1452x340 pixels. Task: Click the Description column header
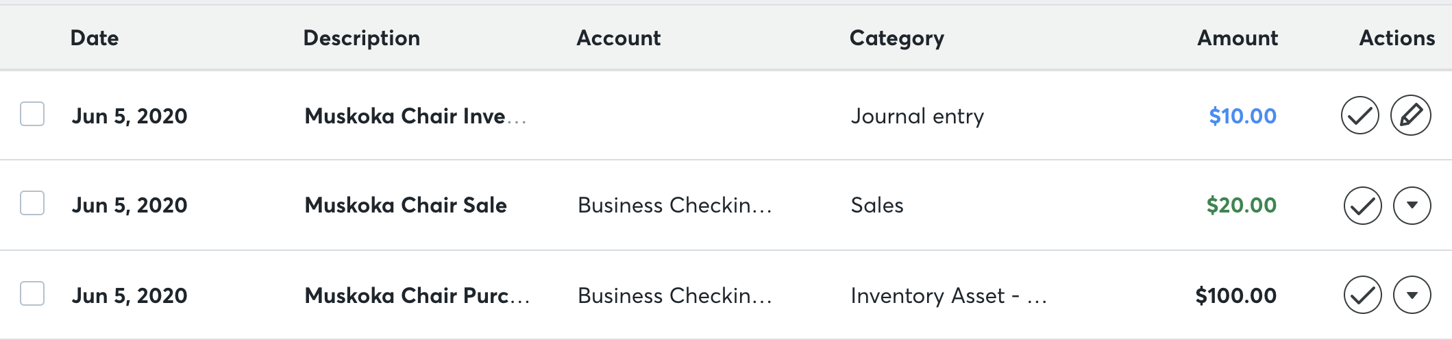(361, 38)
